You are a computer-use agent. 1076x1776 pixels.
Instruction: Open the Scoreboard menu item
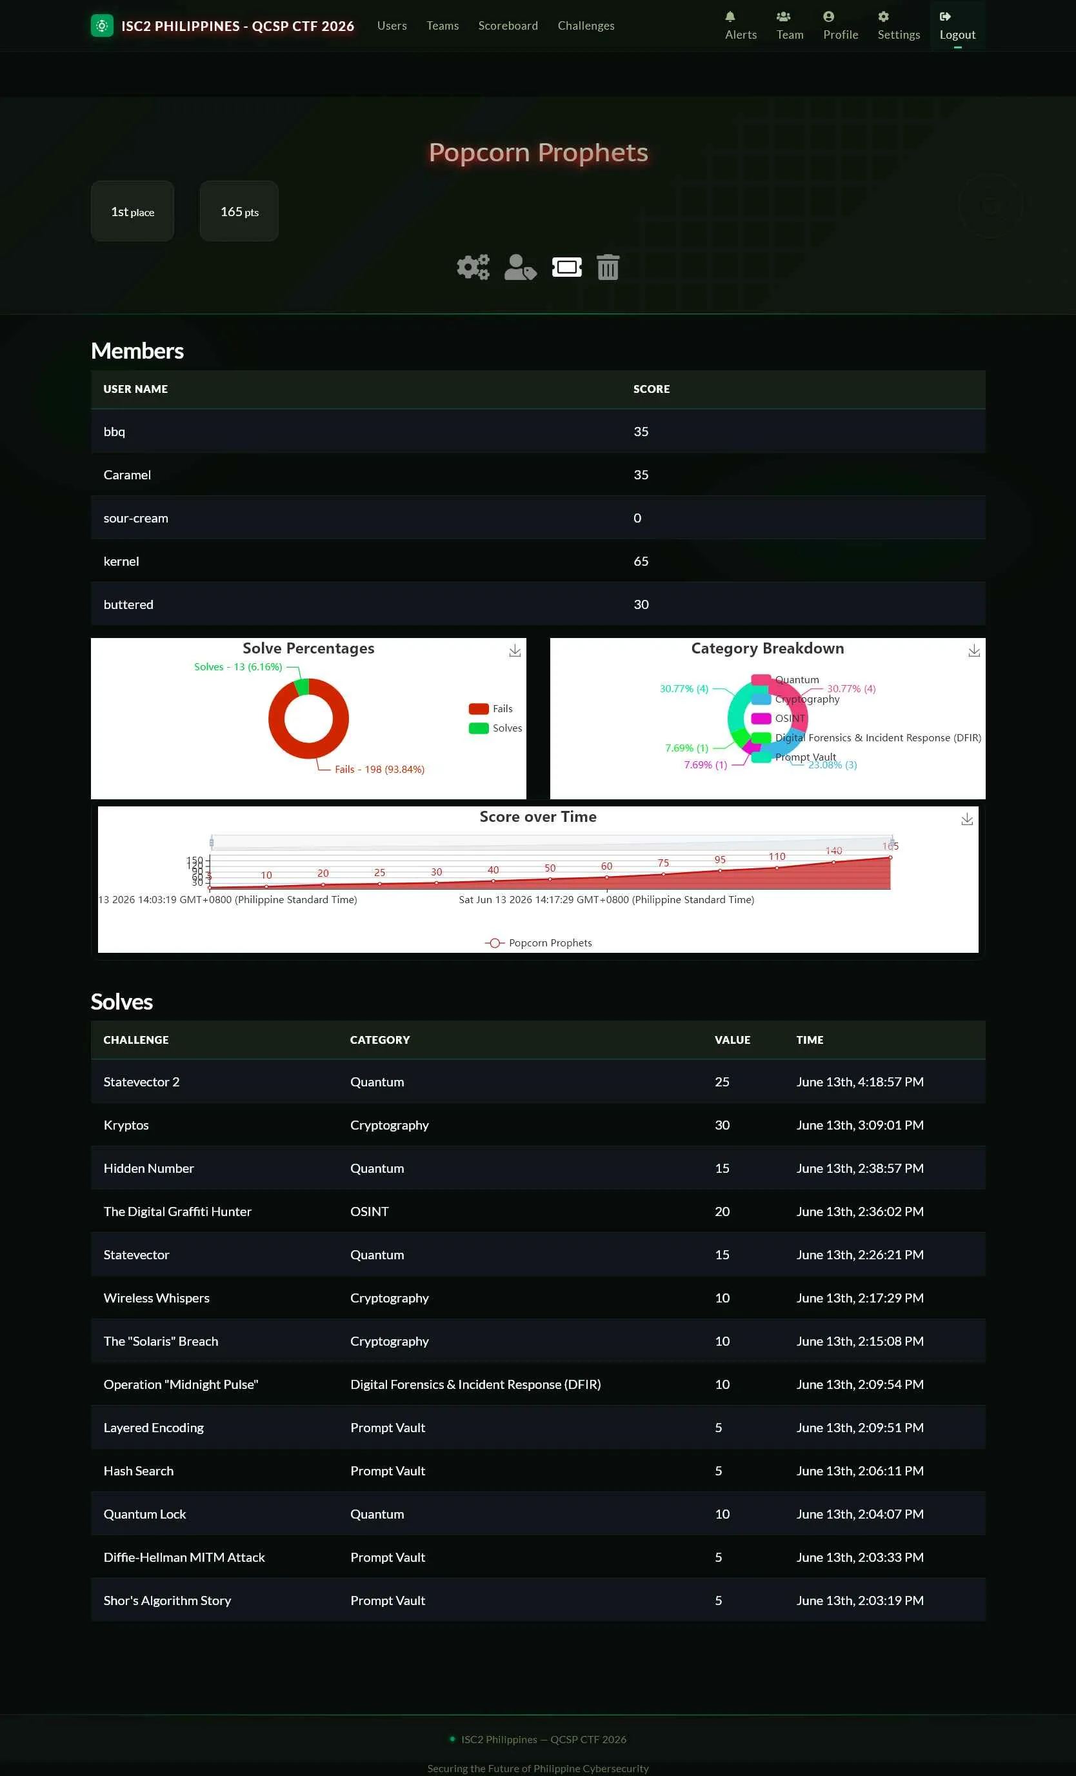point(508,26)
